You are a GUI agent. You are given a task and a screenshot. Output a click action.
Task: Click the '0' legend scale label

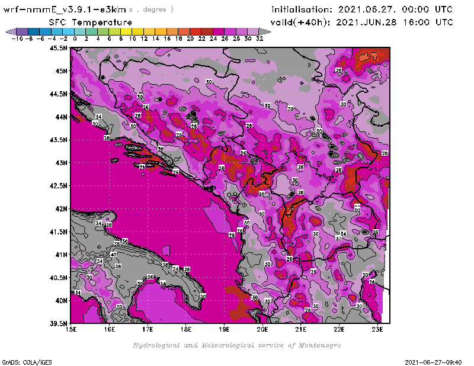(75, 38)
